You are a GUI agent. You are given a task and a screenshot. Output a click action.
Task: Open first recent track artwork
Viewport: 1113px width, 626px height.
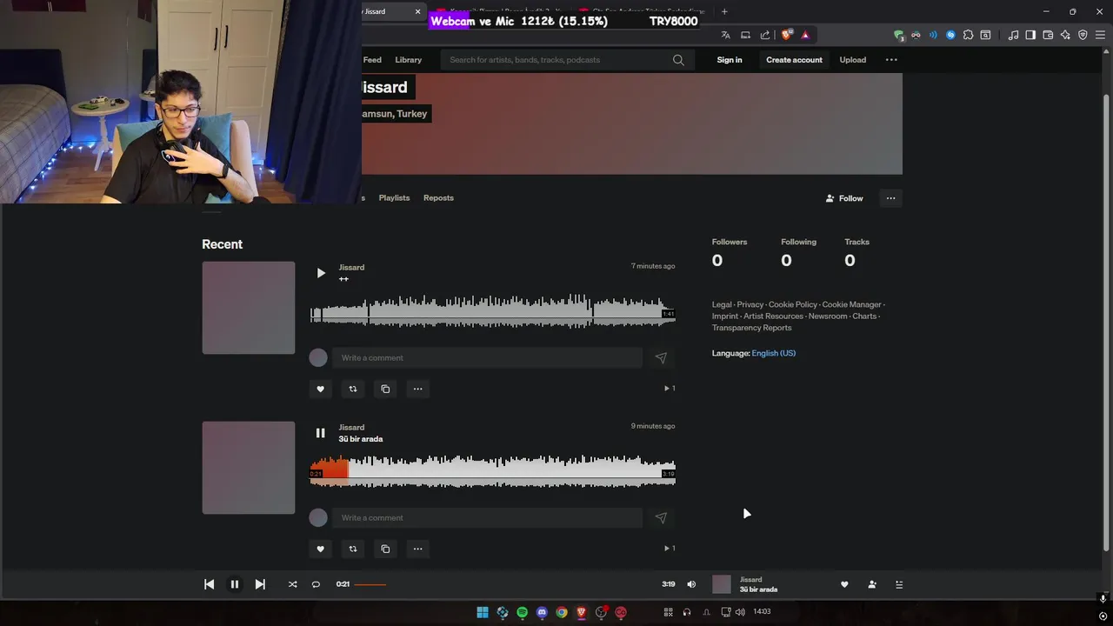tap(249, 308)
